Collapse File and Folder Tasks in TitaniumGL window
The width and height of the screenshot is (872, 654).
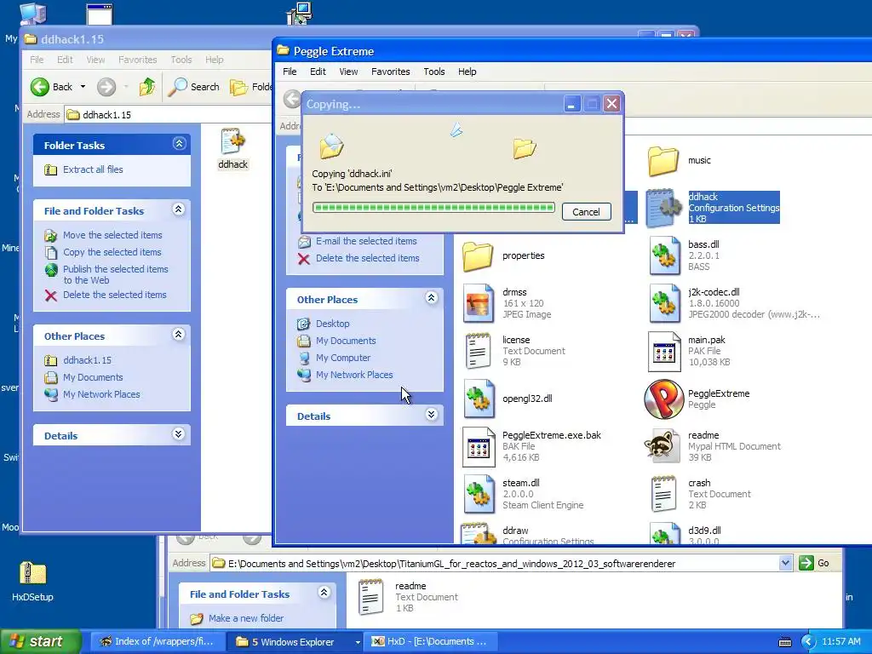click(324, 593)
